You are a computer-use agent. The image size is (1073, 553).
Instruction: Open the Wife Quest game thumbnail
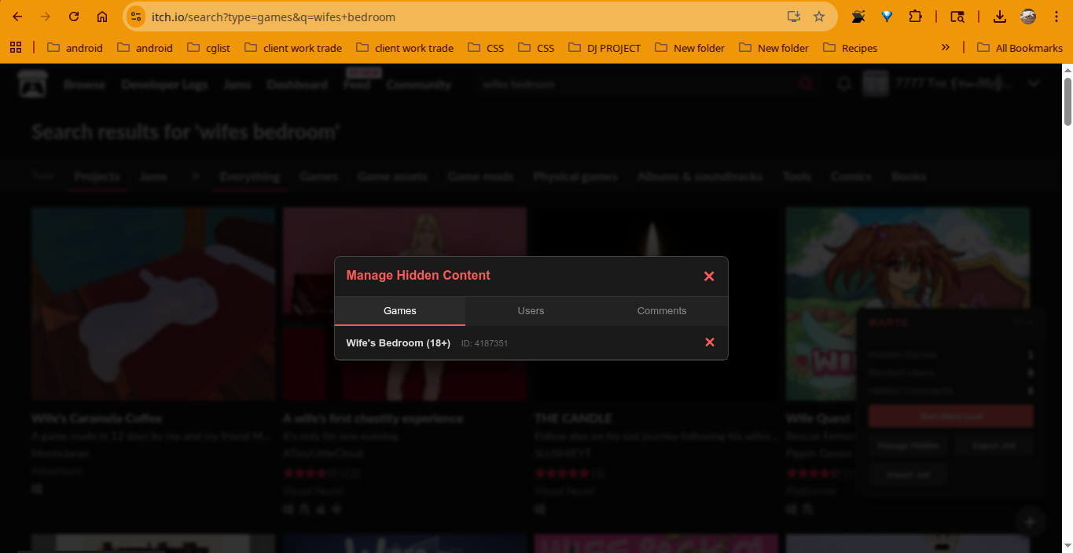click(908, 304)
